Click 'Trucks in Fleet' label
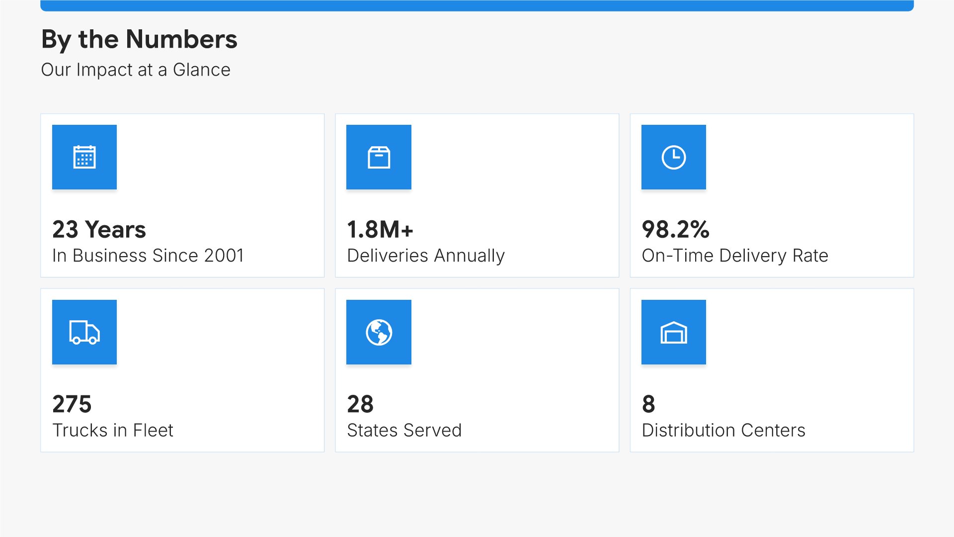954x537 pixels. [x=113, y=430]
